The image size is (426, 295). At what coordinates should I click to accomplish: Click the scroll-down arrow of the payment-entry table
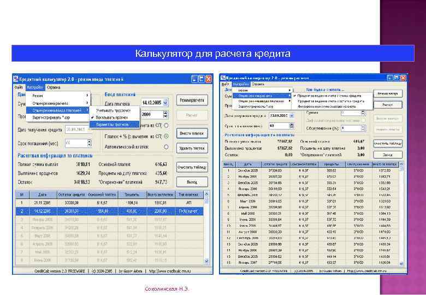(206, 261)
